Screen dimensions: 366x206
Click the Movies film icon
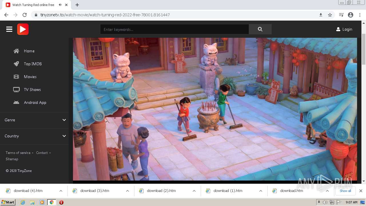(16, 77)
